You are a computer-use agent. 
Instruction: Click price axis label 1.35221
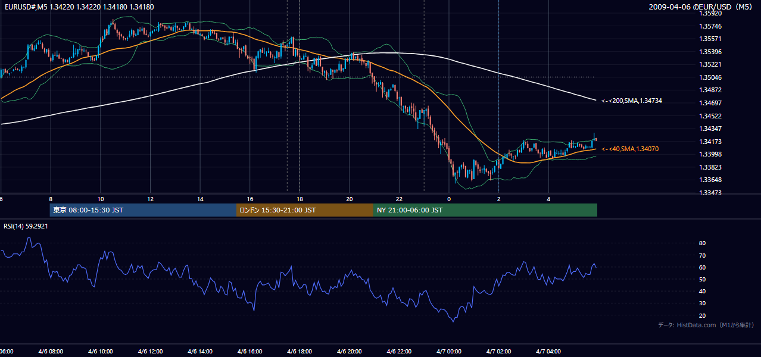click(x=710, y=64)
